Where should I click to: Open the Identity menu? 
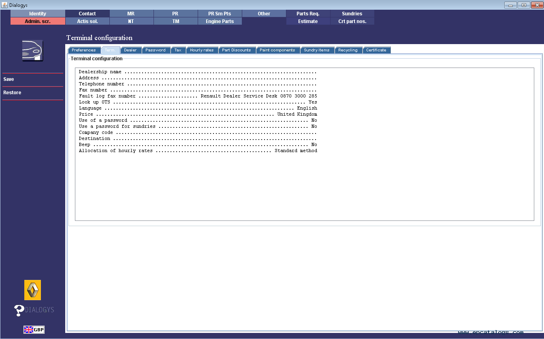coord(38,14)
